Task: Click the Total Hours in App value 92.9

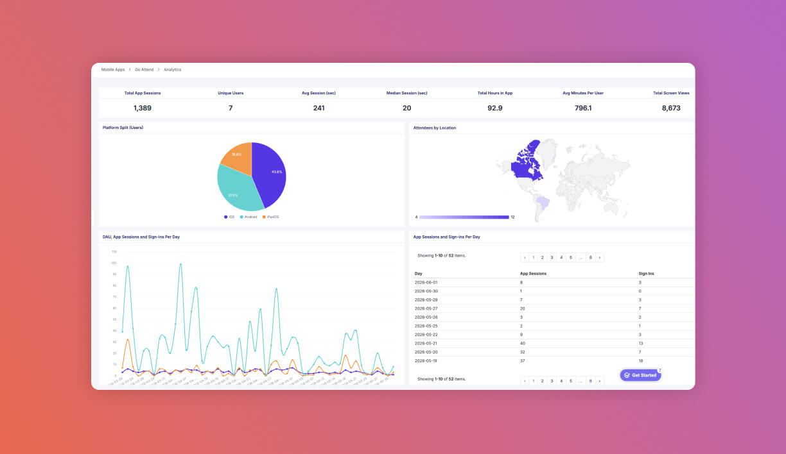Action: point(495,108)
